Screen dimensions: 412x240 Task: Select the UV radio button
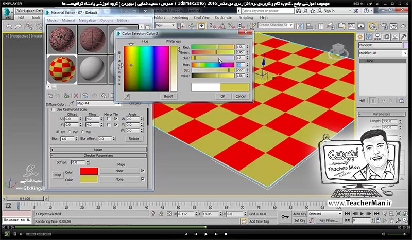click(58, 132)
